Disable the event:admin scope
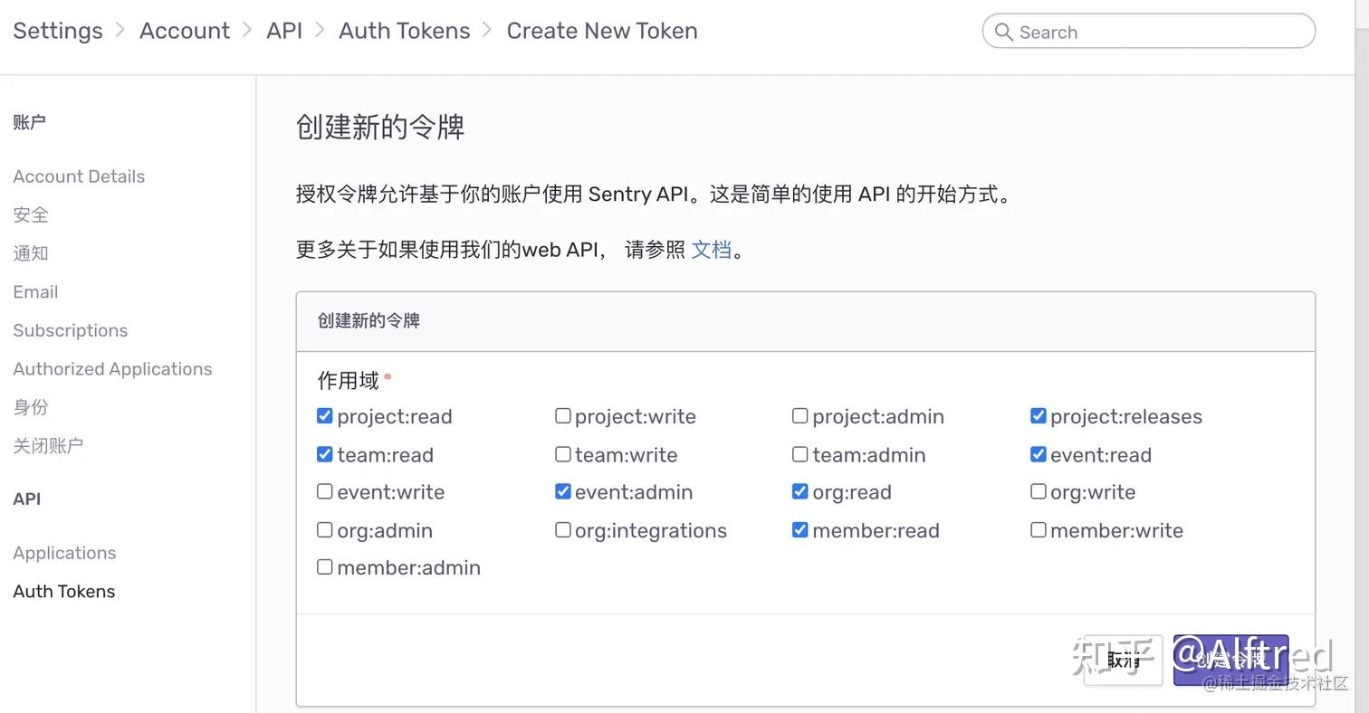Image resolution: width=1369 pixels, height=713 pixels. click(x=562, y=491)
